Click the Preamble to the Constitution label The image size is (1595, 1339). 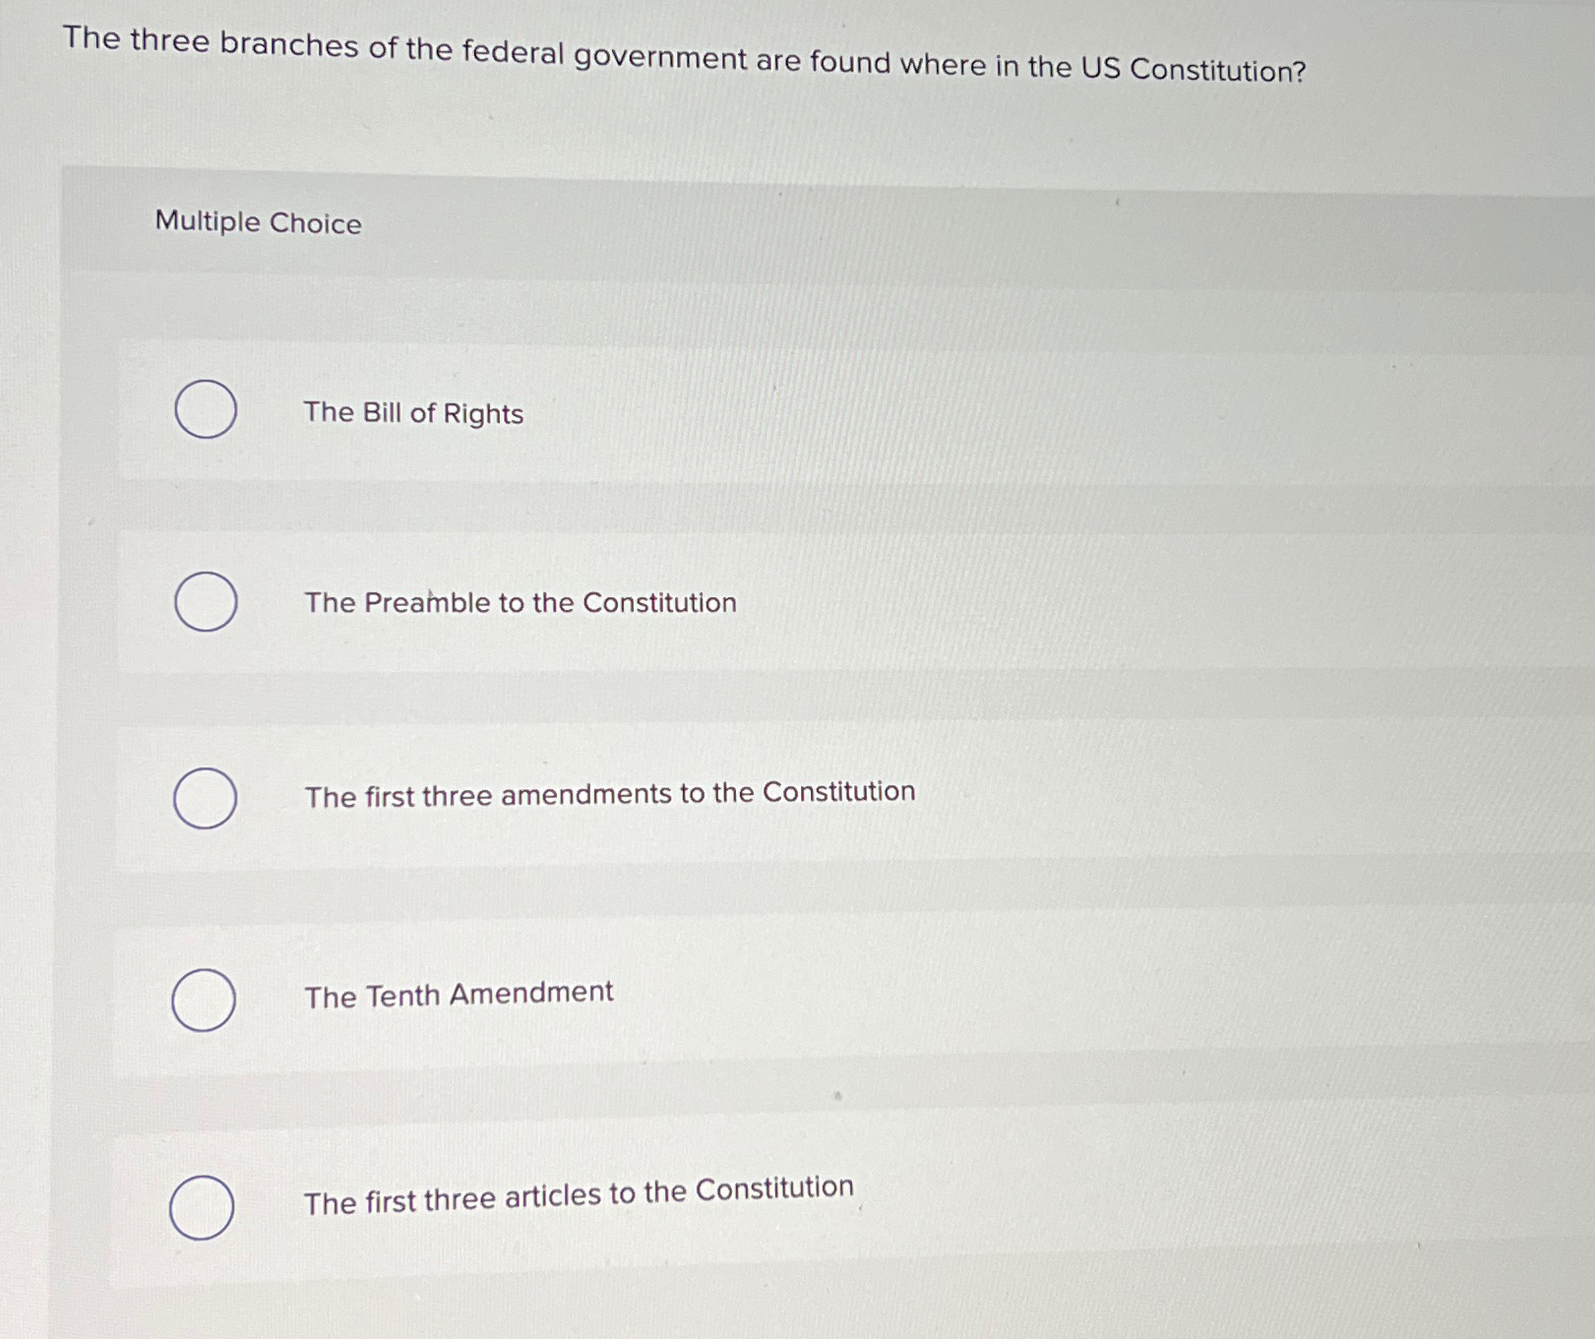pyautogui.click(x=520, y=602)
